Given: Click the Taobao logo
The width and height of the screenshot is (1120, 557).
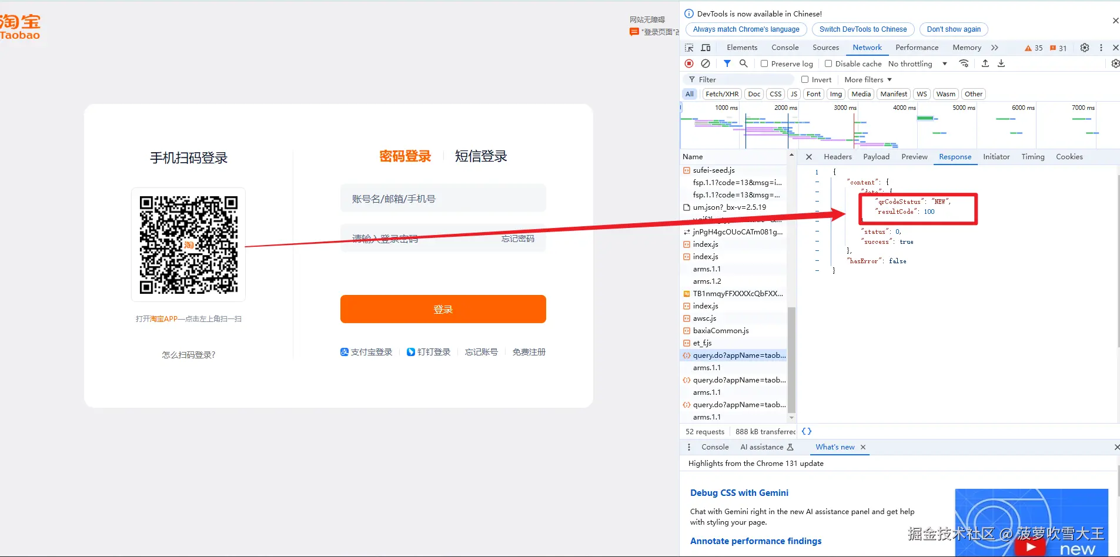Looking at the screenshot, I should [x=20, y=26].
